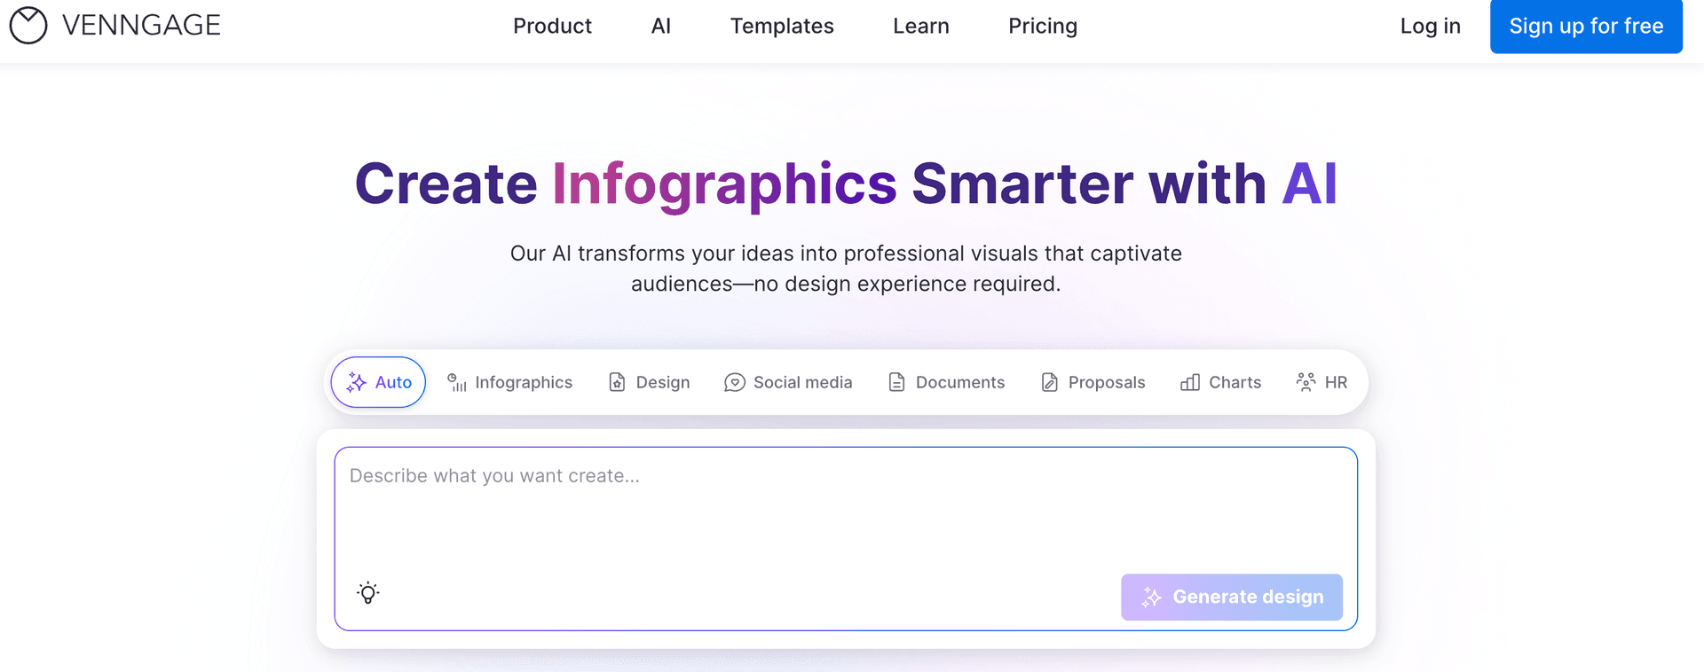Click the Documents page icon
This screenshot has width=1704, height=672.
pos(897,382)
